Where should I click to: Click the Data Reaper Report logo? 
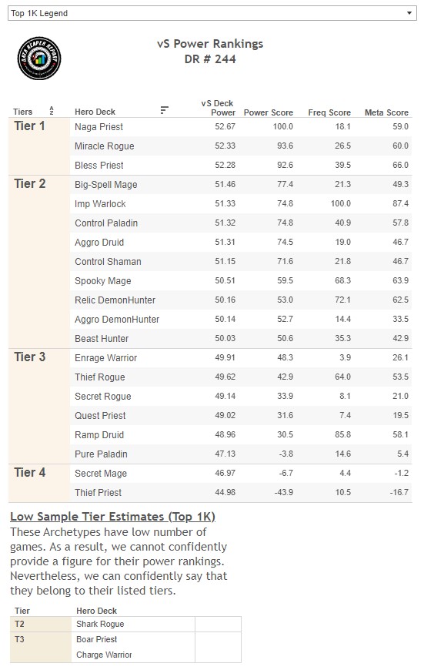tap(39, 58)
